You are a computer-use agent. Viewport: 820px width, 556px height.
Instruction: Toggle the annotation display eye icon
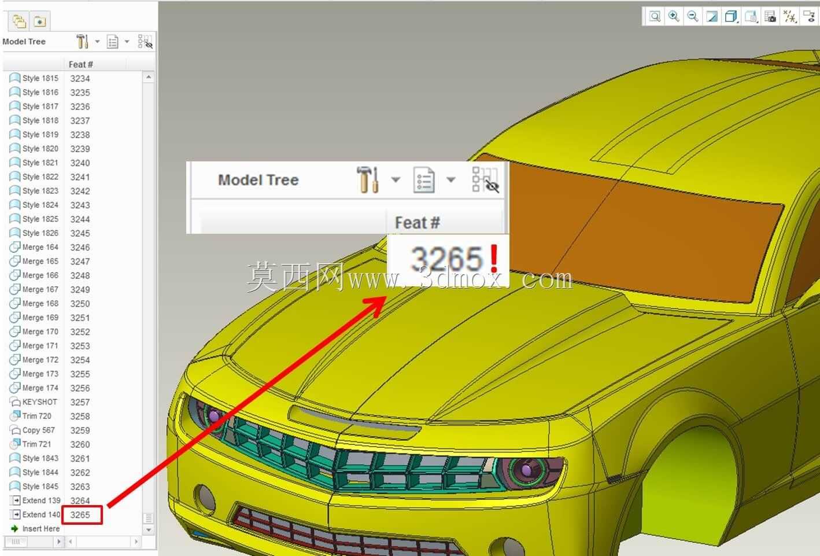click(x=808, y=16)
